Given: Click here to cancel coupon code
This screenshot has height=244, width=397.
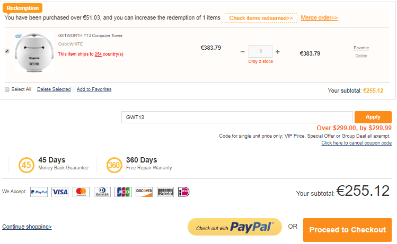Looking at the screenshot, I should coord(356,143).
